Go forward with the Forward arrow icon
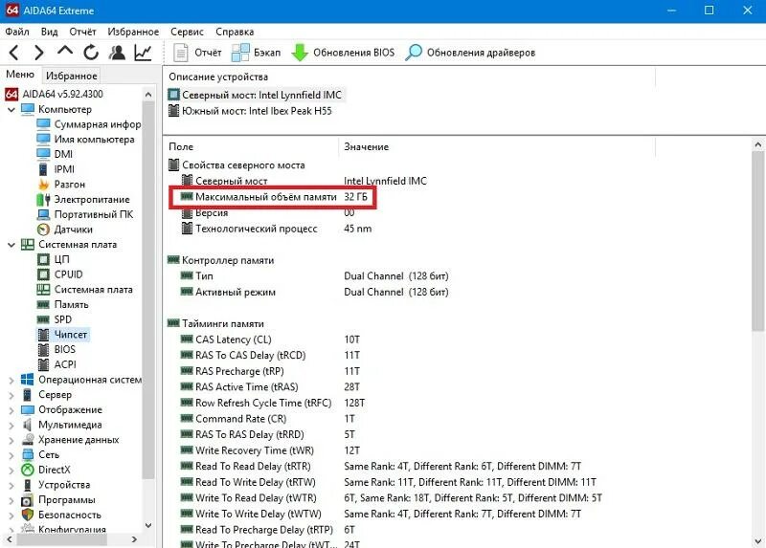 [39, 53]
